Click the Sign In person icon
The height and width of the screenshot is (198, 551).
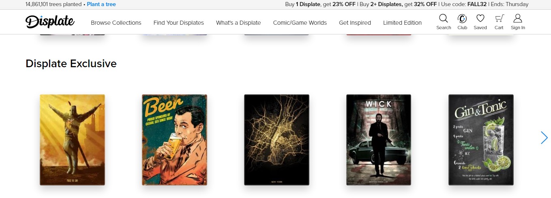518,18
